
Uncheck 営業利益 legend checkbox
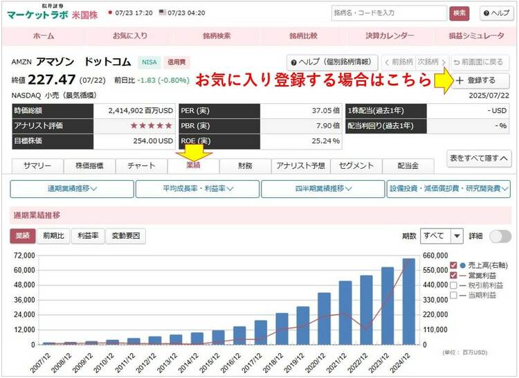coord(453,276)
